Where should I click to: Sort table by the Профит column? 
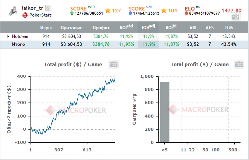(x=101, y=28)
